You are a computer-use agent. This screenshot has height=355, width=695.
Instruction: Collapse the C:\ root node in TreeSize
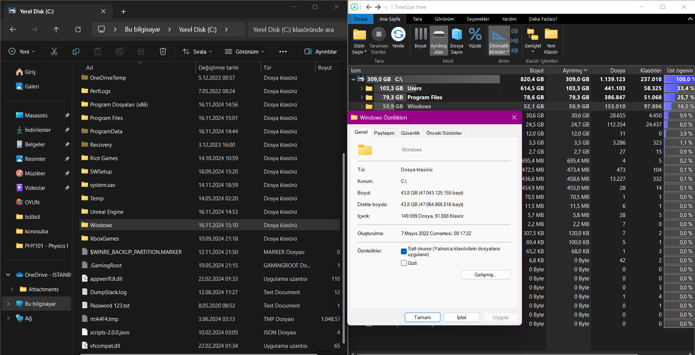(x=353, y=79)
